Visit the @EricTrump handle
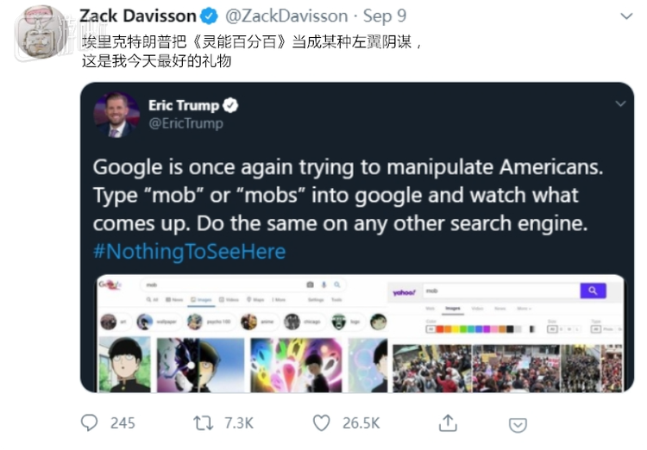This screenshot has height=450, width=647. 185,123
